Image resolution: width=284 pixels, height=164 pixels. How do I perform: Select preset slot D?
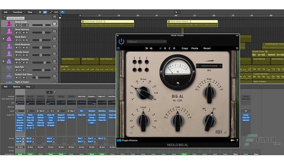click(x=174, y=48)
